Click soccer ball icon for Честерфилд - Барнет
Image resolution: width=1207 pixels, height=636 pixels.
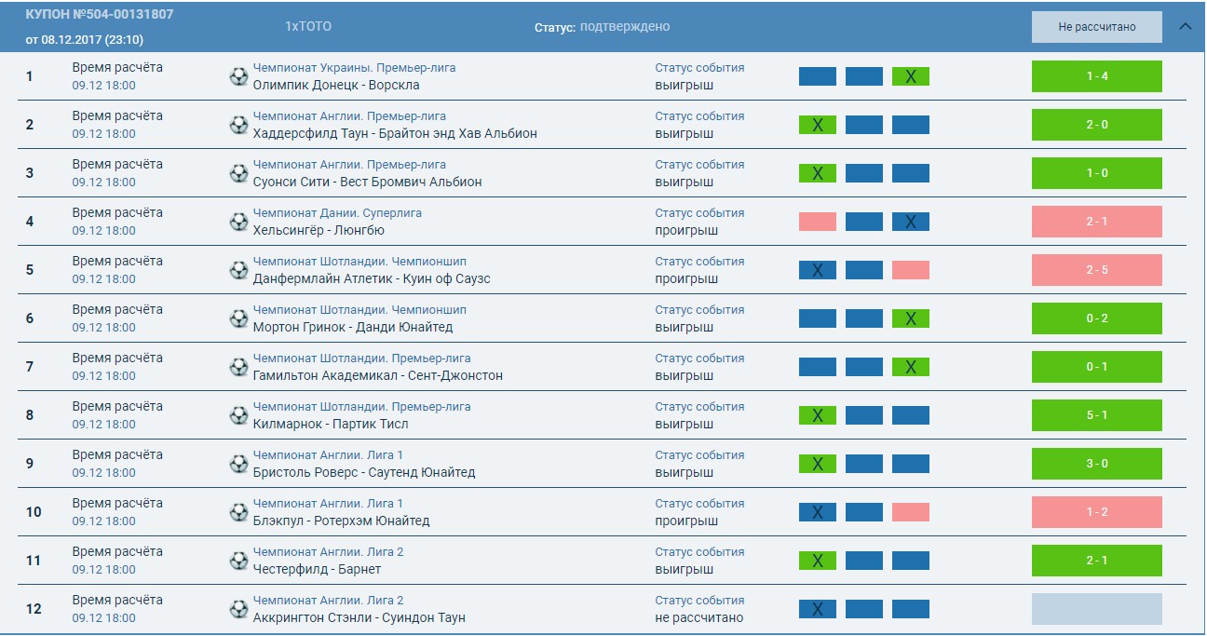point(238,561)
